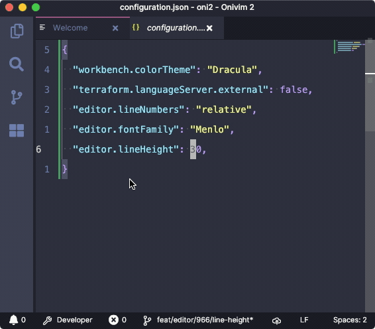Click the vertical scrollbar thumb

point(370,86)
